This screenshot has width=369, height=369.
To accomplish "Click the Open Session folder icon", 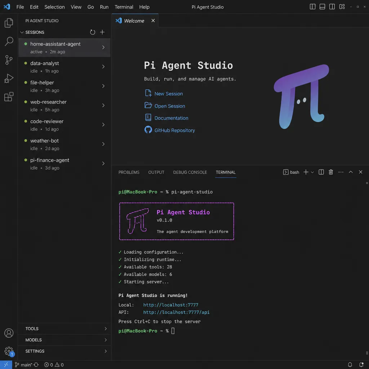I will tap(148, 105).
